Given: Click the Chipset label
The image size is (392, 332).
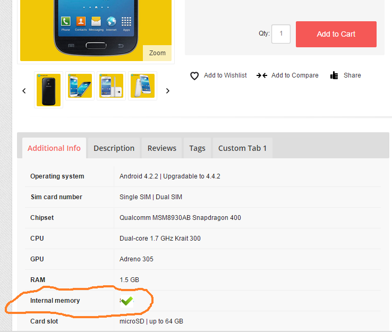Looking at the screenshot, I should coord(42,218).
